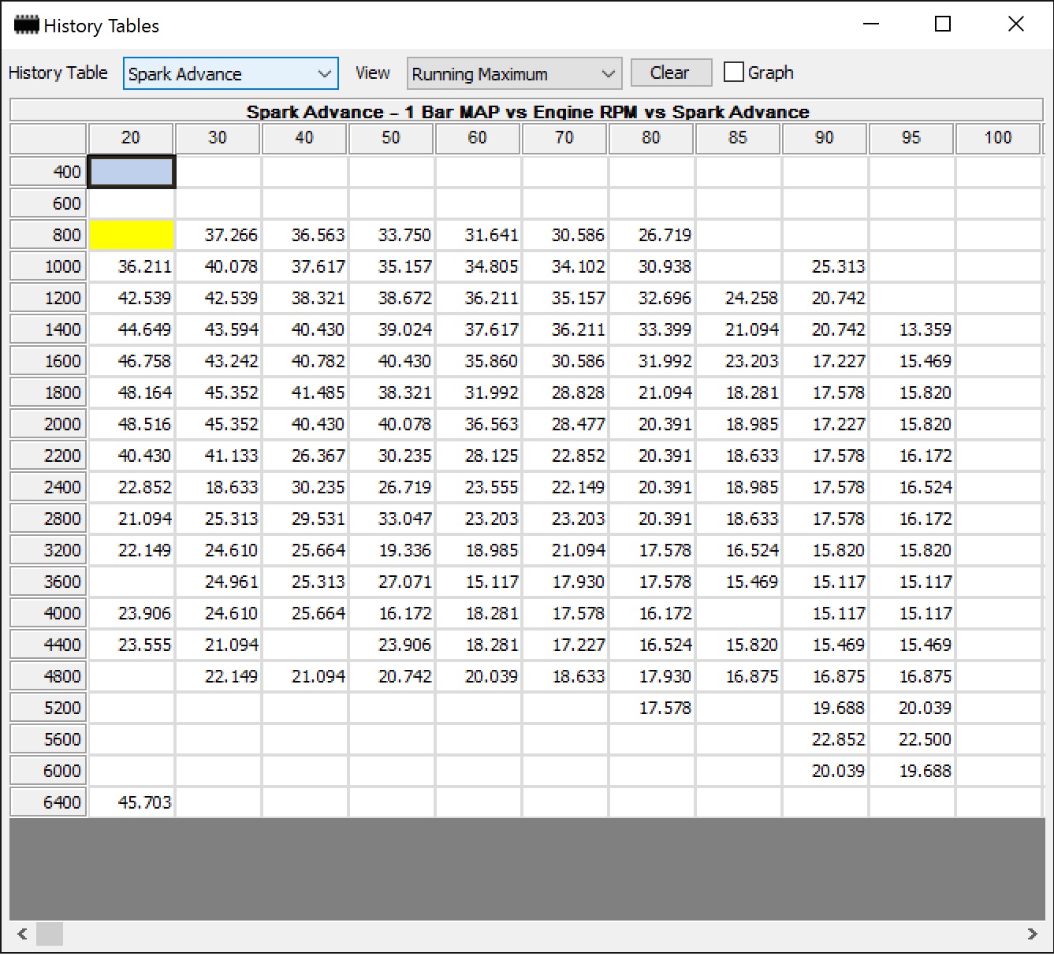Viewport: 1054px width, 956px height.
Task: Click the History Tables window chip icon
Action: (x=27, y=25)
